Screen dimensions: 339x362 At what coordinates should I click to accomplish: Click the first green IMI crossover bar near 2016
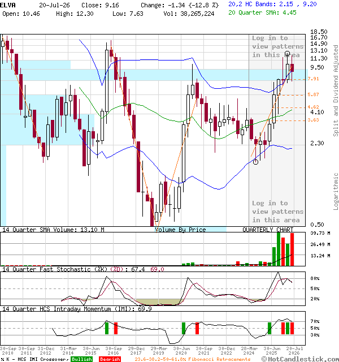click(107, 328)
